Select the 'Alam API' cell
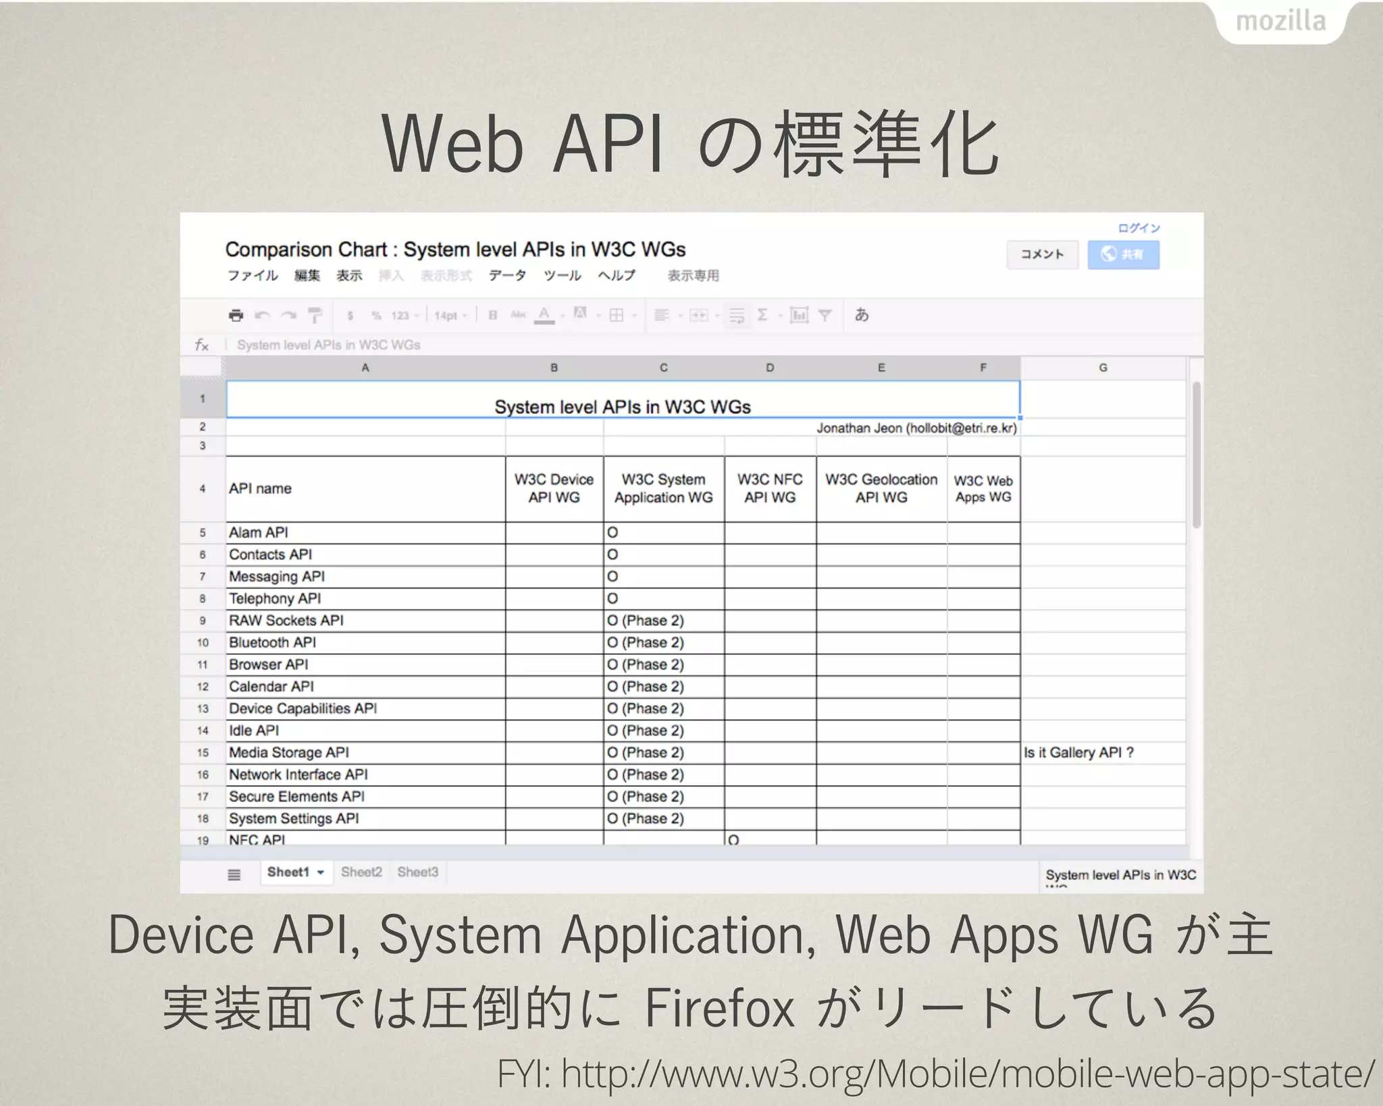1383x1106 pixels. coord(365,533)
